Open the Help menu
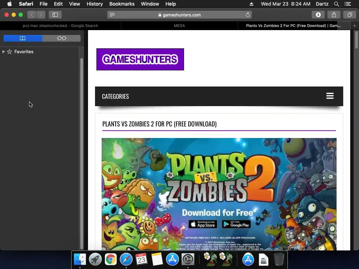The width and height of the screenshot is (359, 269). tap(171, 4)
